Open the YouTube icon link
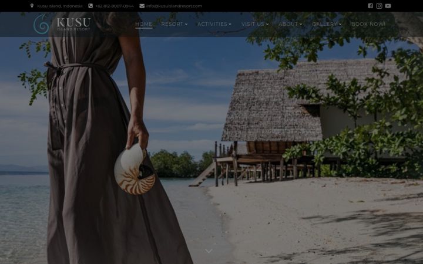423x264 pixels. pos(388,6)
